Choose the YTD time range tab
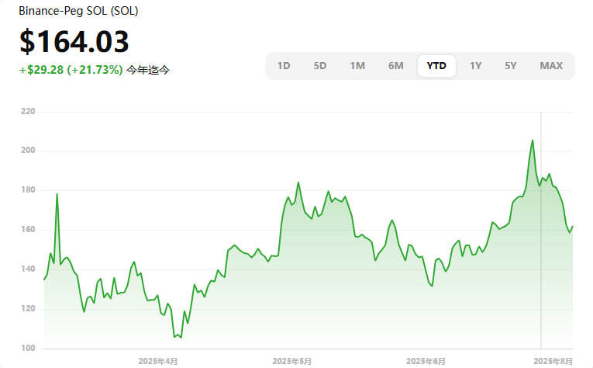 coord(436,66)
